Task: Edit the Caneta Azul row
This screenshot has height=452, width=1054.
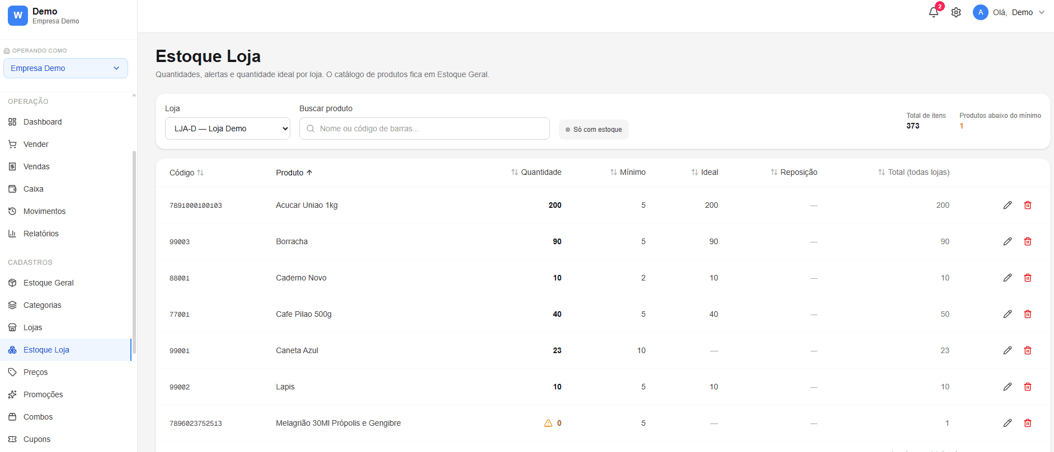Action: coord(1008,350)
